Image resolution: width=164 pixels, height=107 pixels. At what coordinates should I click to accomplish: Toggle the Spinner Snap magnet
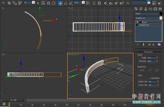(122, 3)
